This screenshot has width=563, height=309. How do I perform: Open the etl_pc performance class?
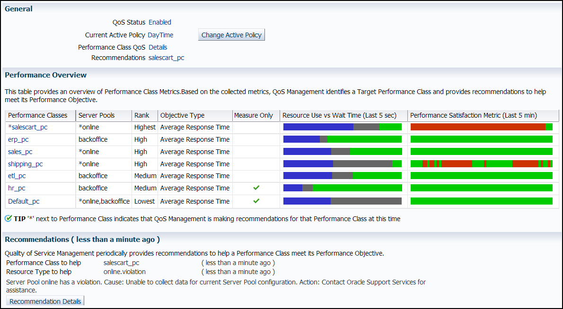17,176
